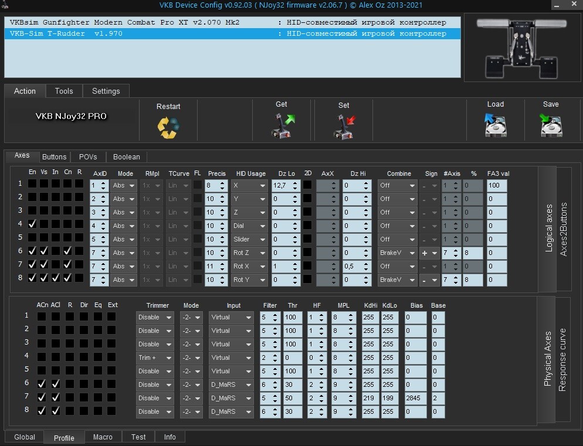Image resolution: width=583 pixels, height=446 pixels.
Task: Open the Global bottom tab
Action: coord(25,437)
